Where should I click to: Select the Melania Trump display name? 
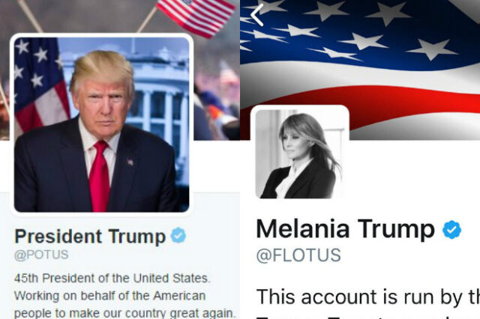(345, 229)
